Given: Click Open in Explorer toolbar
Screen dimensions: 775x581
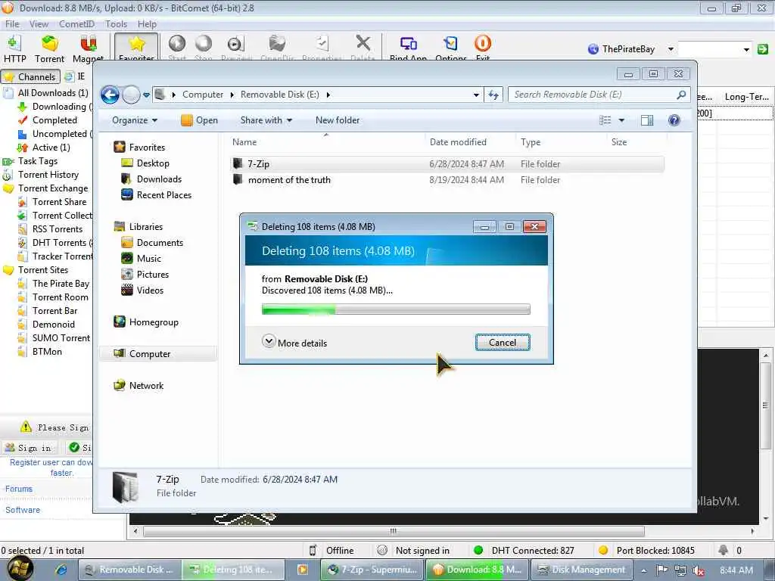Looking at the screenshot, I should coord(200,120).
